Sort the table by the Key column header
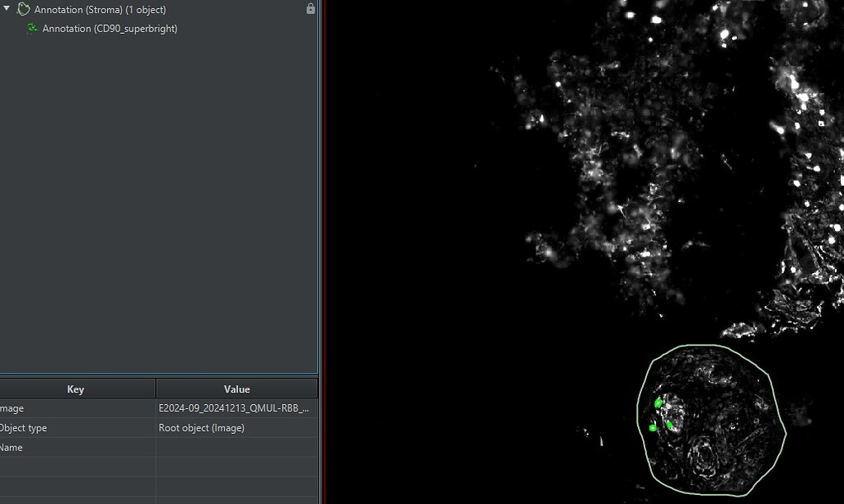This screenshot has width=844, height=504. tap(76, 389)
